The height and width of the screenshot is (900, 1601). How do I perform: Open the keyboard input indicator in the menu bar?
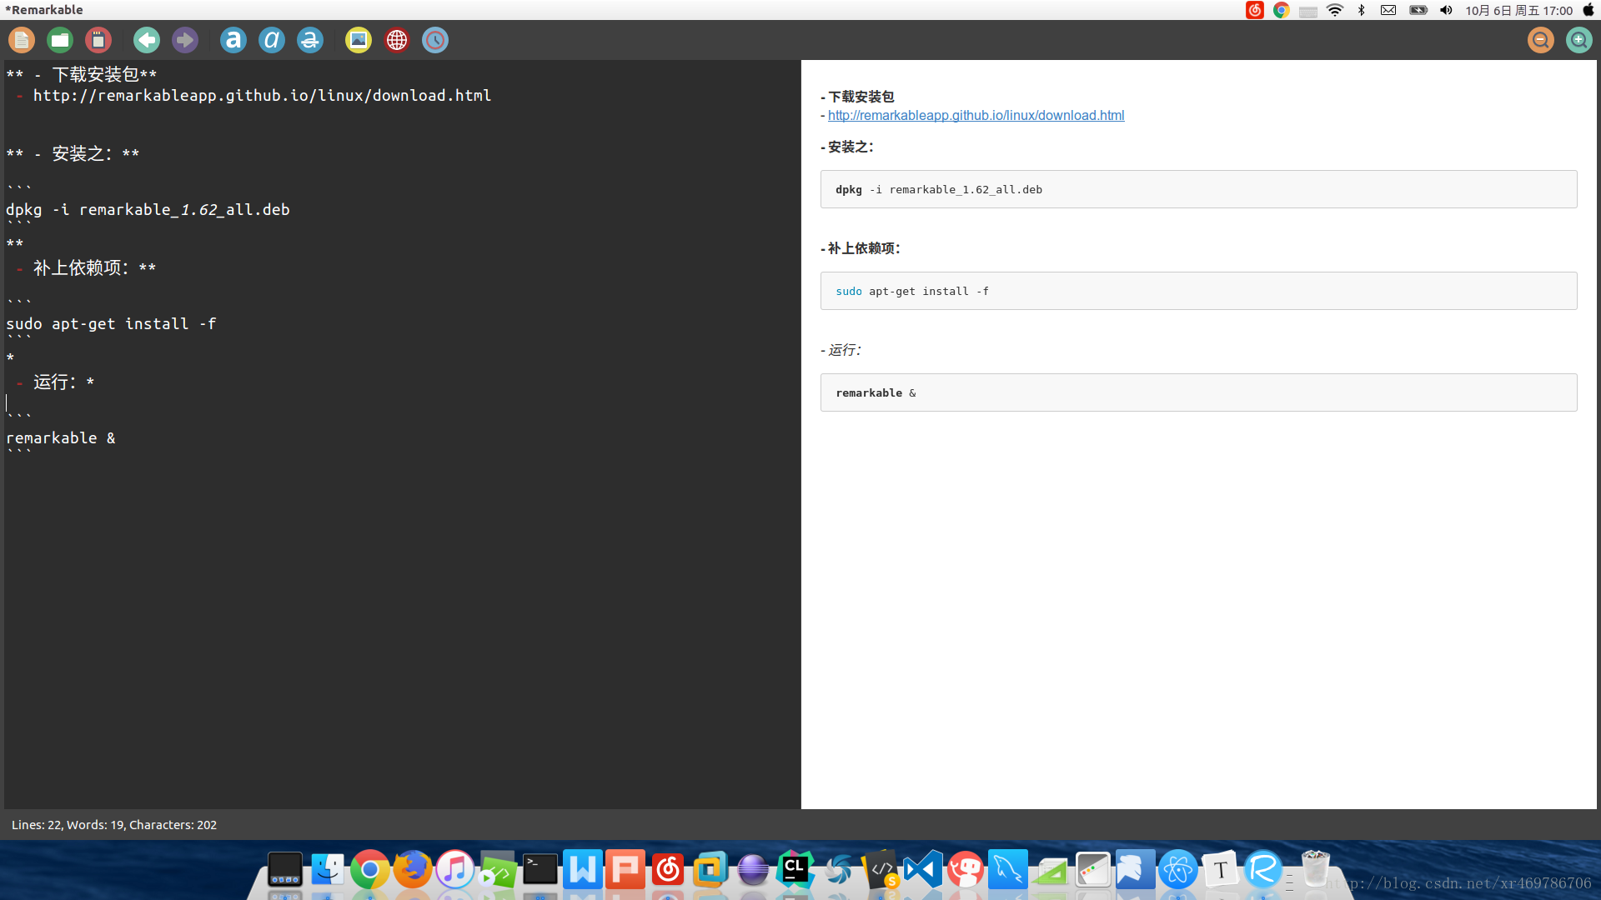(x=1308, y=11)
